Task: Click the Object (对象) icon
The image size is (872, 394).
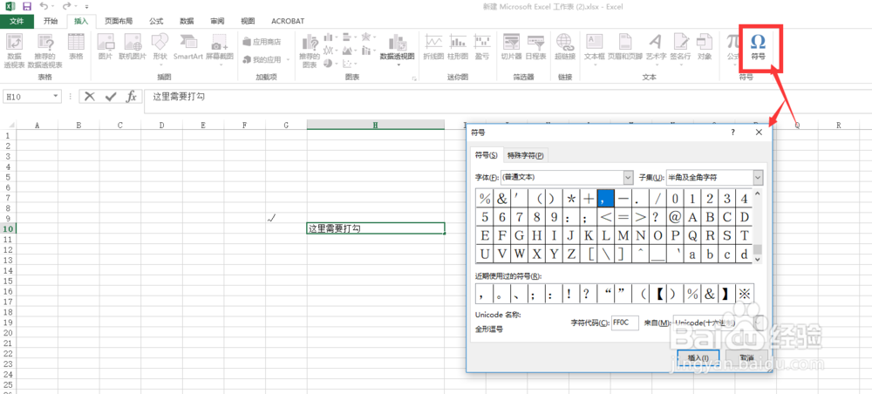Action: pyautogui.click(x=705, y=47)
